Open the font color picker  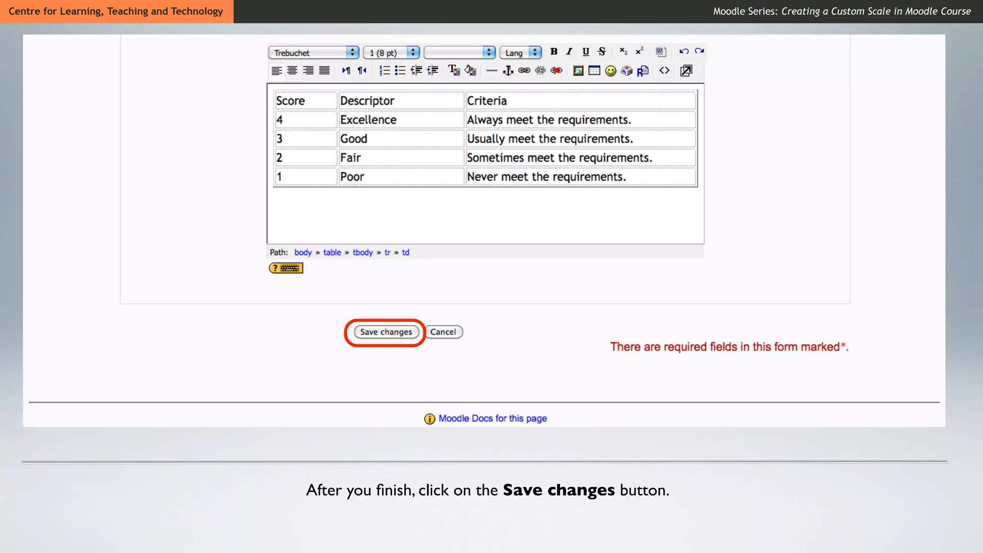454,71
